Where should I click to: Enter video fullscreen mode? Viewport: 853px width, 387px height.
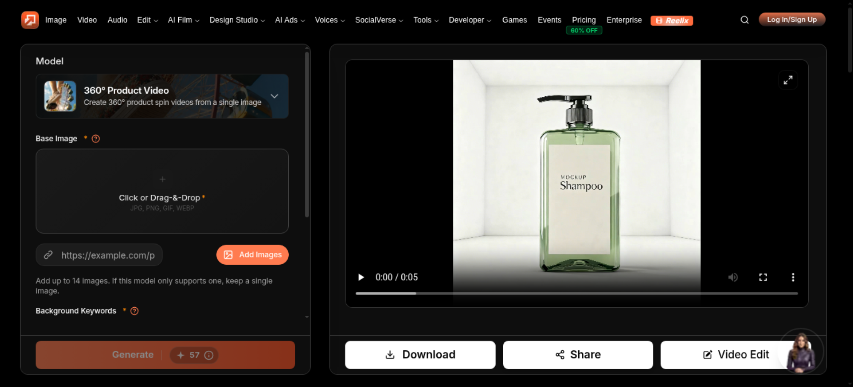pyautogui.click(x=763, y=277)
